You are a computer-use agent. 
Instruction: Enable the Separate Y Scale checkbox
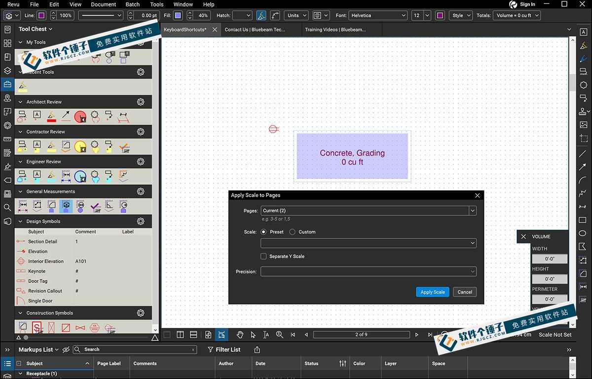[263, 256]
